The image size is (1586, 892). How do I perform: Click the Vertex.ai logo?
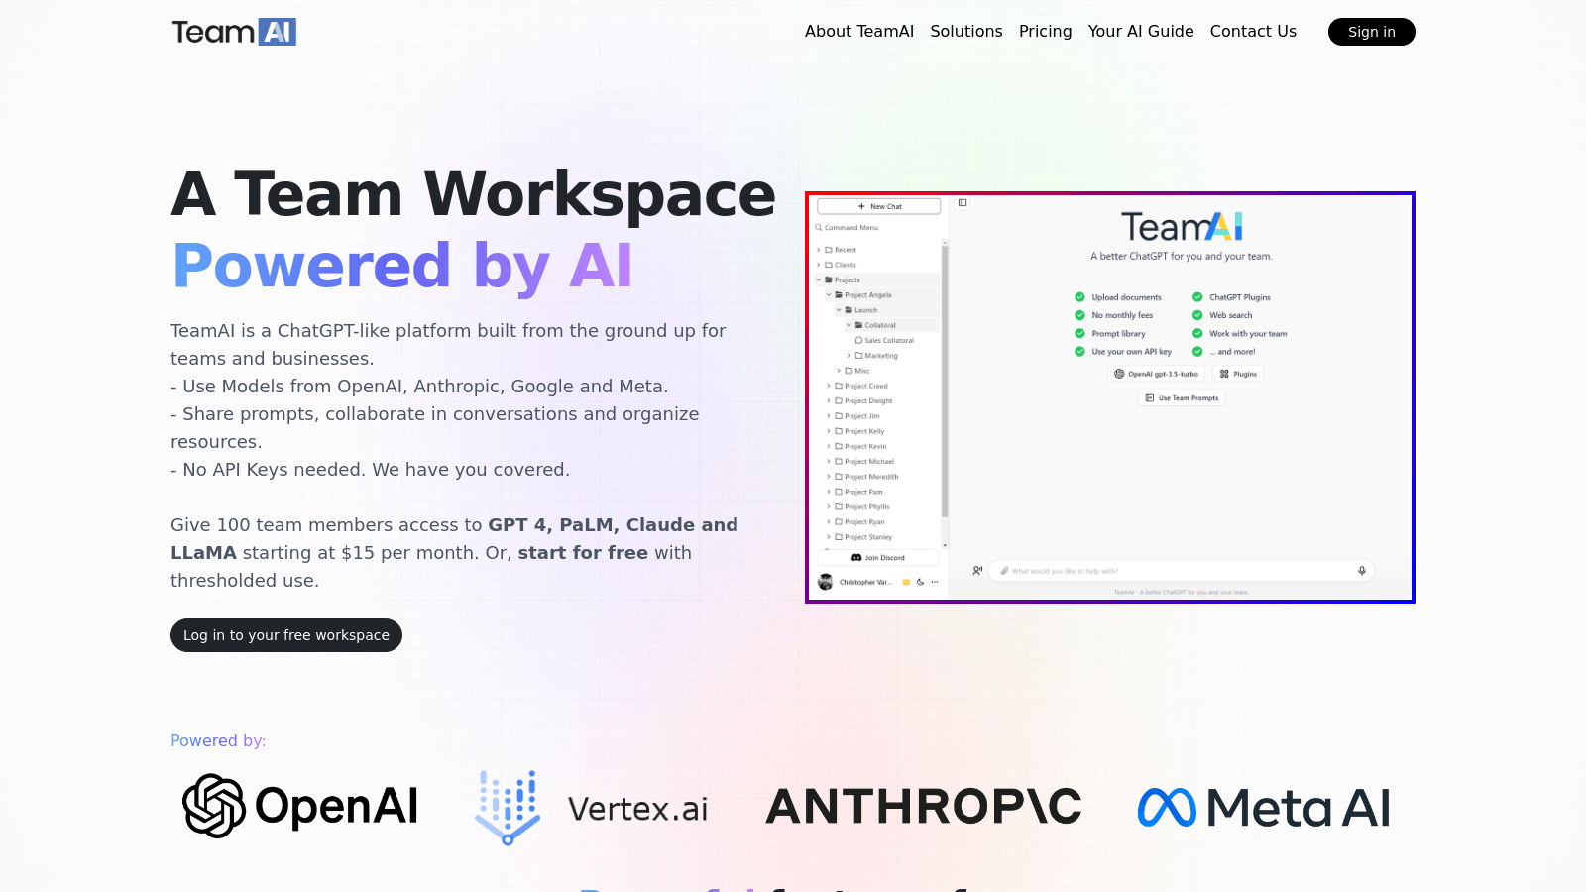(592, 808)
